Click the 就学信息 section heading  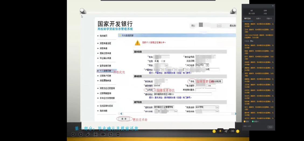pyautogui.click(x=138, y=102)
